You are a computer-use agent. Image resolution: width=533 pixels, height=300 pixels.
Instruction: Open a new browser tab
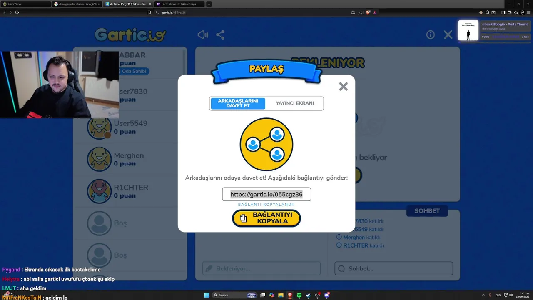(x=209, y=4)
